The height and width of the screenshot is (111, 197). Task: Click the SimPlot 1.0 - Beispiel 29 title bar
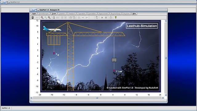coord(98,10)
